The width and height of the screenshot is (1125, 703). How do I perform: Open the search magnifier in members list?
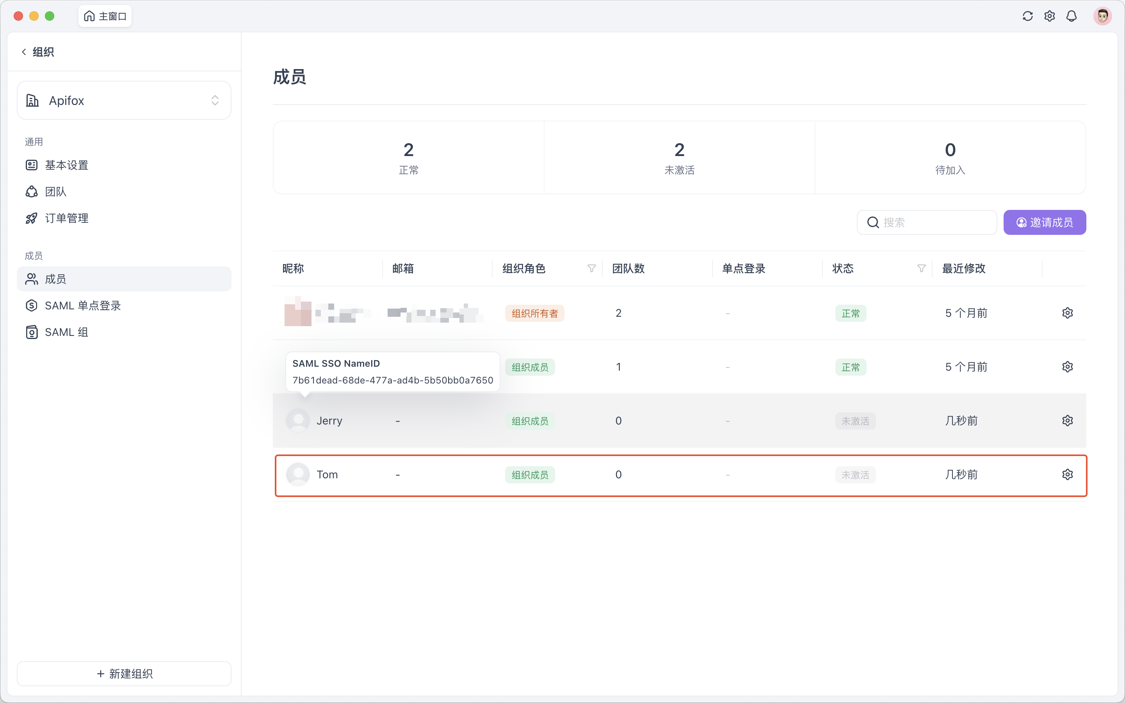pyautogui.click(x=872, y=222)
